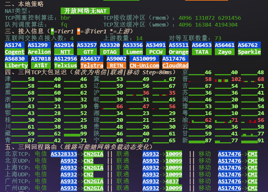Viewport: 268px width, 192px height.
Task: Click wmem values 4096 16384 4194304
Action: tap(208, 25)
